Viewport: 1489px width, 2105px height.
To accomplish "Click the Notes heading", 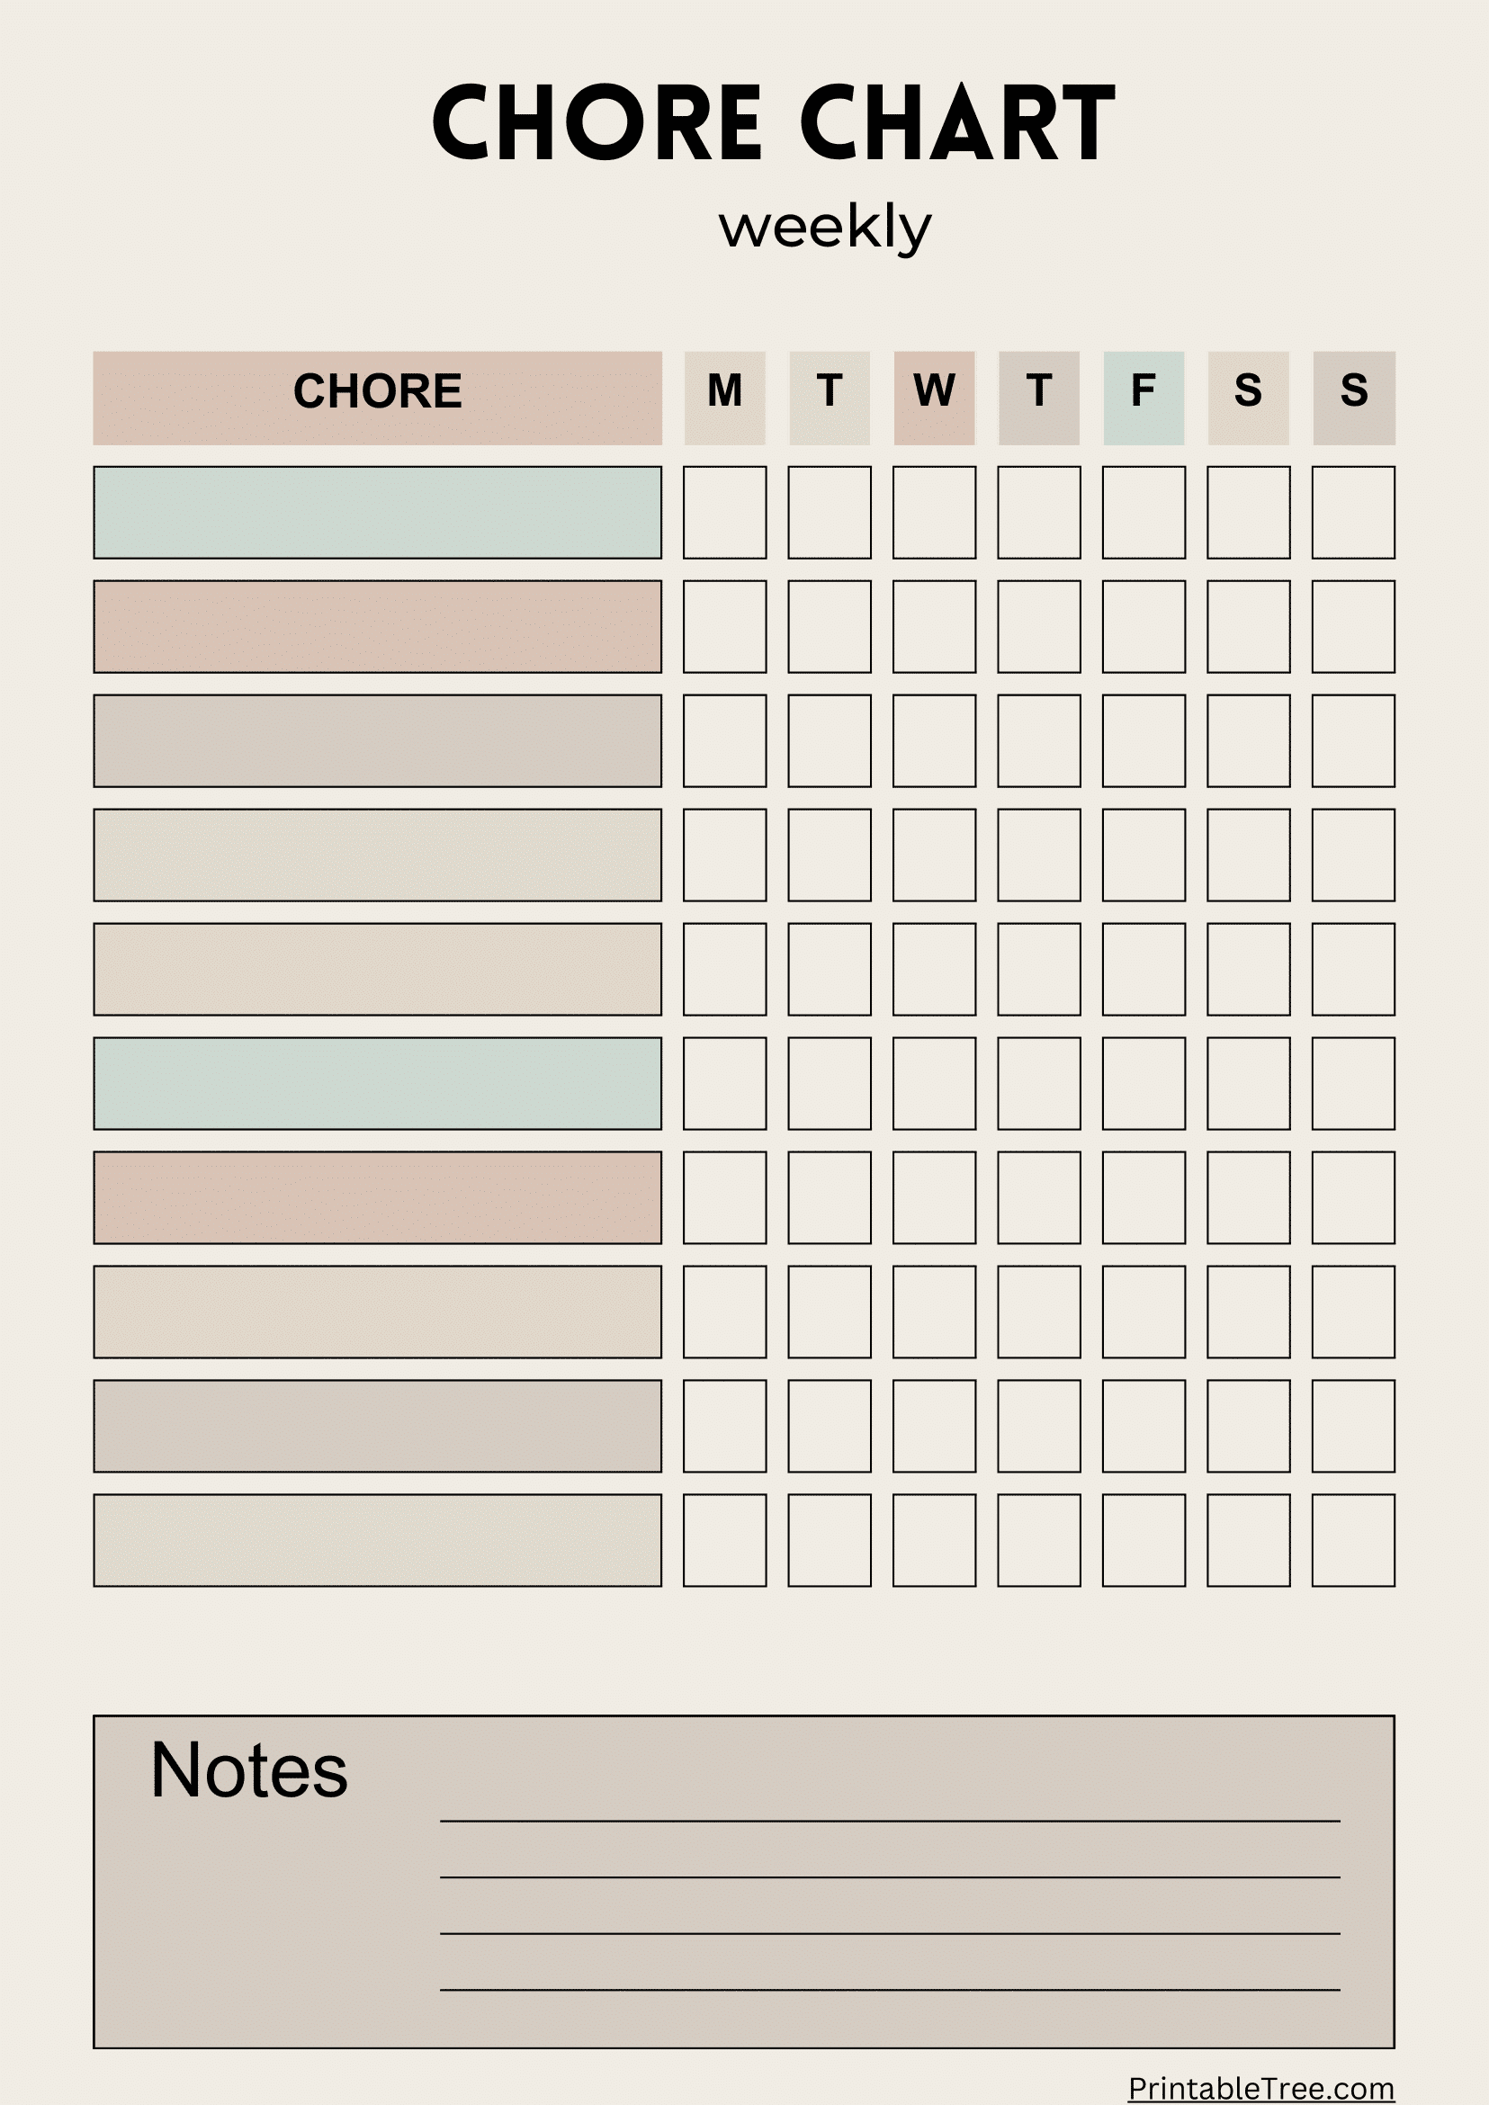I will [249, 1769].
